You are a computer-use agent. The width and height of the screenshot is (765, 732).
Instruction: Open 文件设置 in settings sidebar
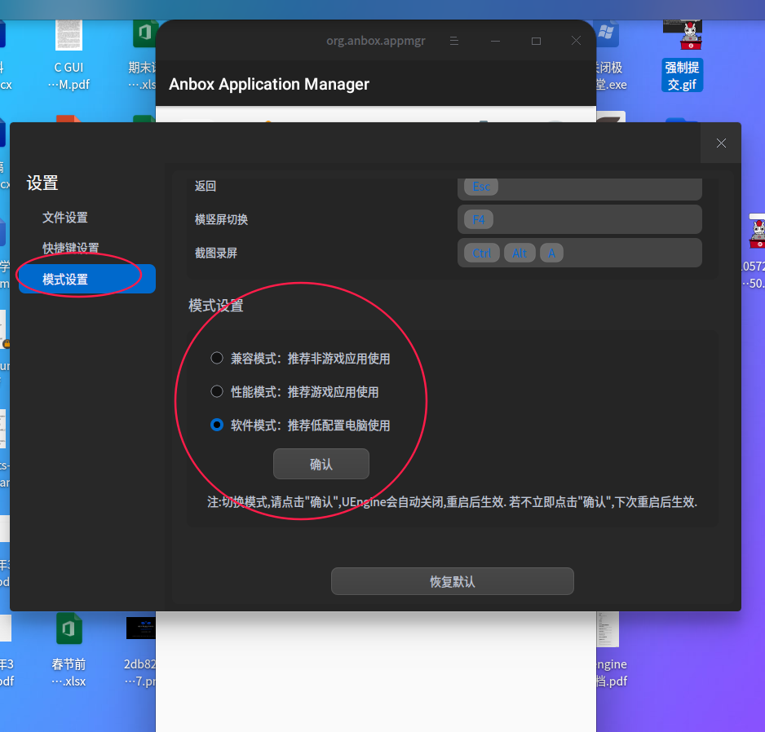click(65, 218)
